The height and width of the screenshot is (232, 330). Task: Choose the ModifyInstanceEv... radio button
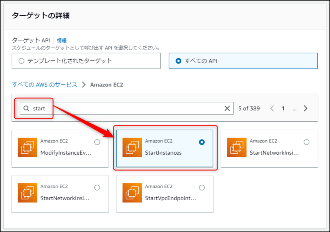pyautogui.click(x=97, y=142)
